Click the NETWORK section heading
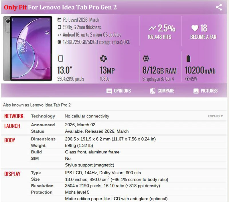This screenshot has height=202, width=229. [x=14, y=116]
